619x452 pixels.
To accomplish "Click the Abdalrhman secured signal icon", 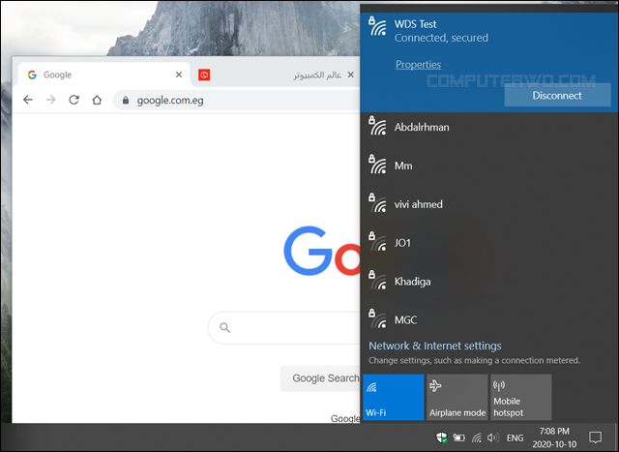I will point(377,126).
